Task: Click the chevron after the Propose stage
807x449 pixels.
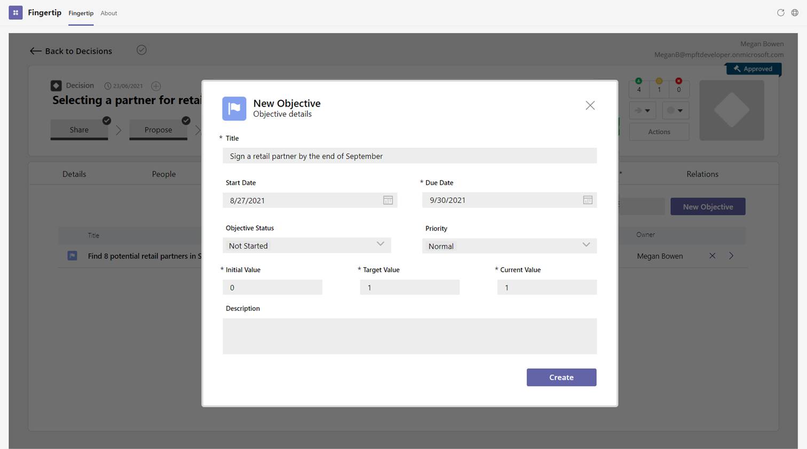Action: (197, 130)
